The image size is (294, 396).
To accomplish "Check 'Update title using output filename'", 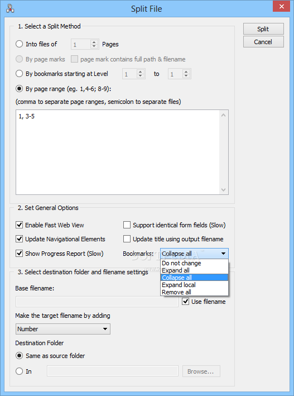I will click(x=127, y=239).
